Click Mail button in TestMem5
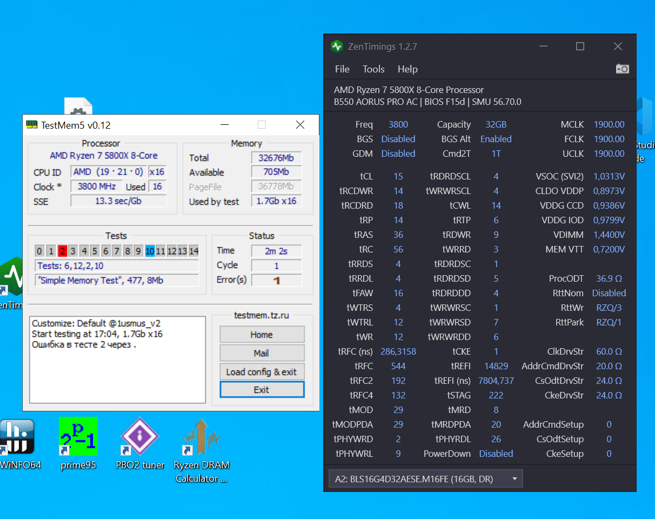 pos(262,353)
